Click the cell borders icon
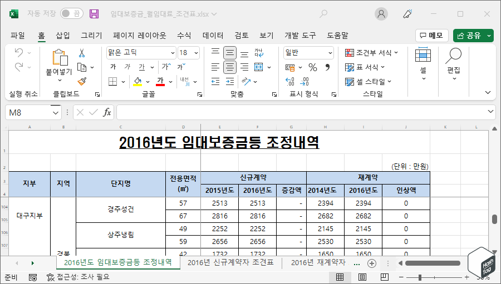This screenshot has width=501, height=284. tap(113, 81)
